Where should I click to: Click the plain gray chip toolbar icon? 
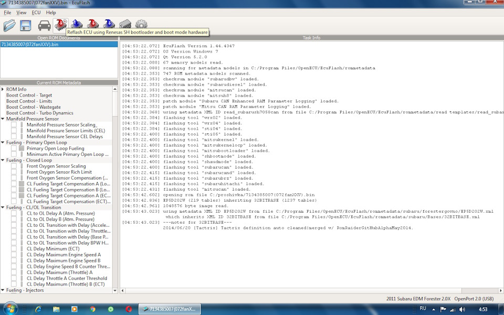125,24
